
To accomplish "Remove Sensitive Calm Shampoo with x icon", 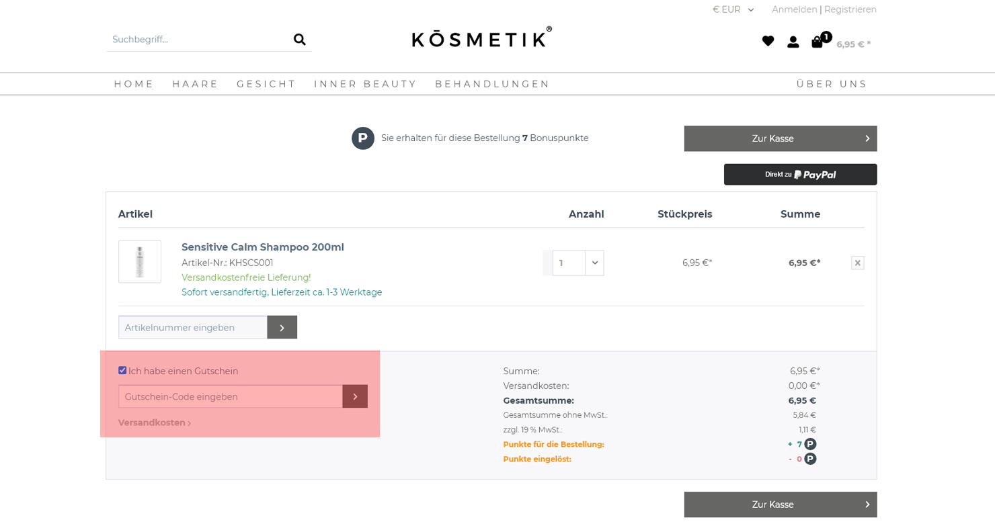I will point(857,263).
